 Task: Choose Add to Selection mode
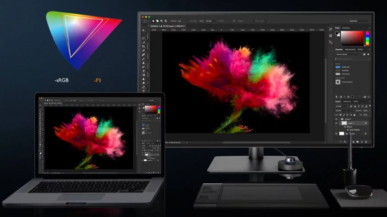tap(157, 21)
